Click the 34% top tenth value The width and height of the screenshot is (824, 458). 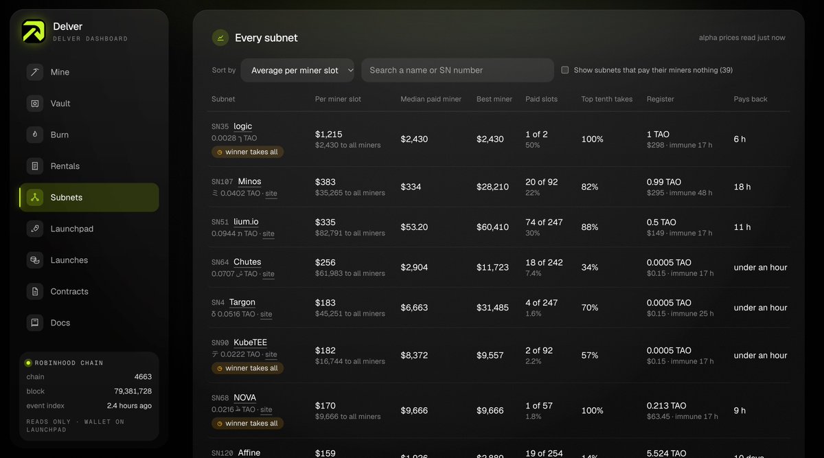(x=590, y=267)
